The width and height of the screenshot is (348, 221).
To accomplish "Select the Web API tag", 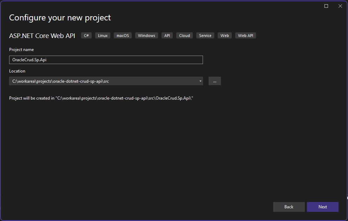I will point(245,36).
